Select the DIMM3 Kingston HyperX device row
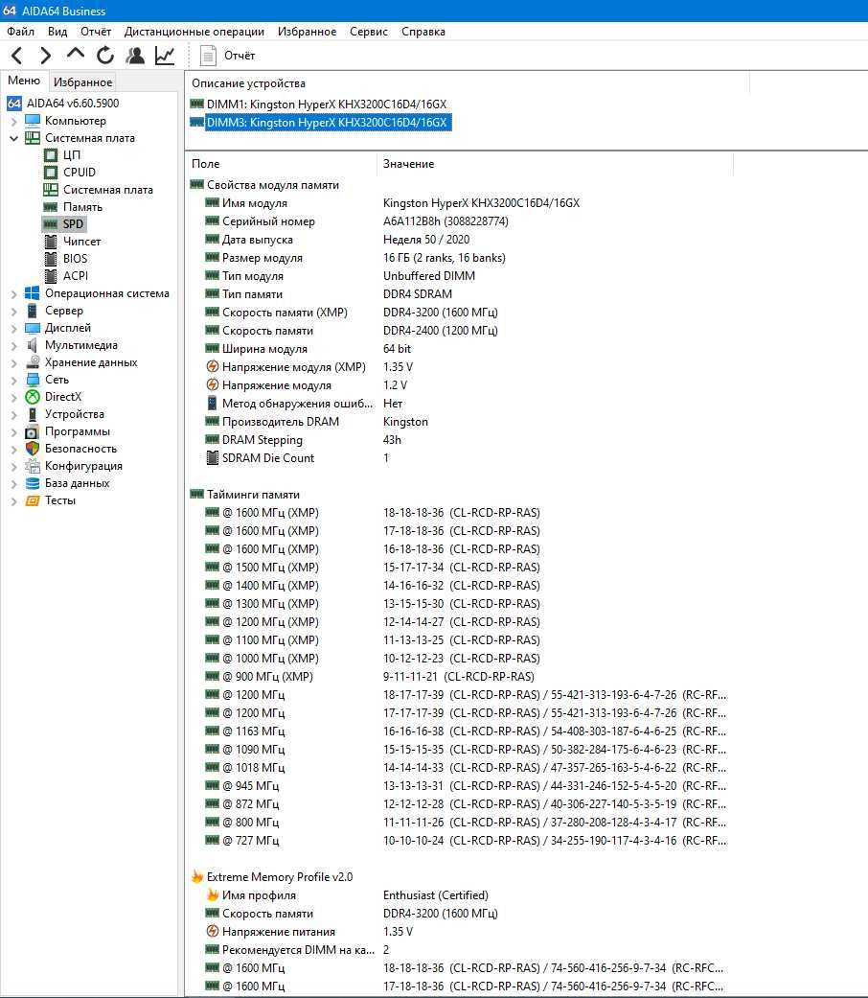The height and width of the screenshot is (998, 868). tap(320, 122)
